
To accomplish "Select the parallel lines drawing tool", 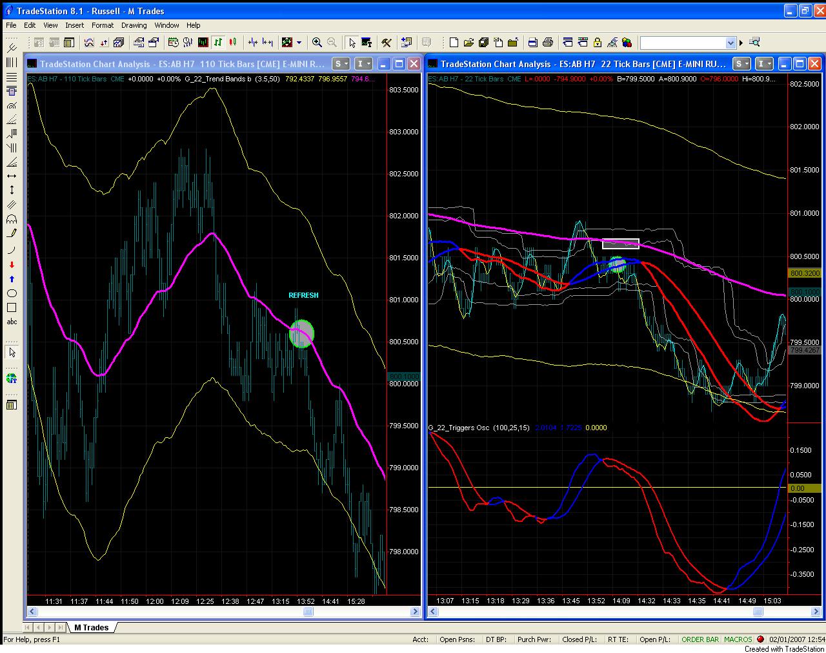I will (x=12, y=204).
